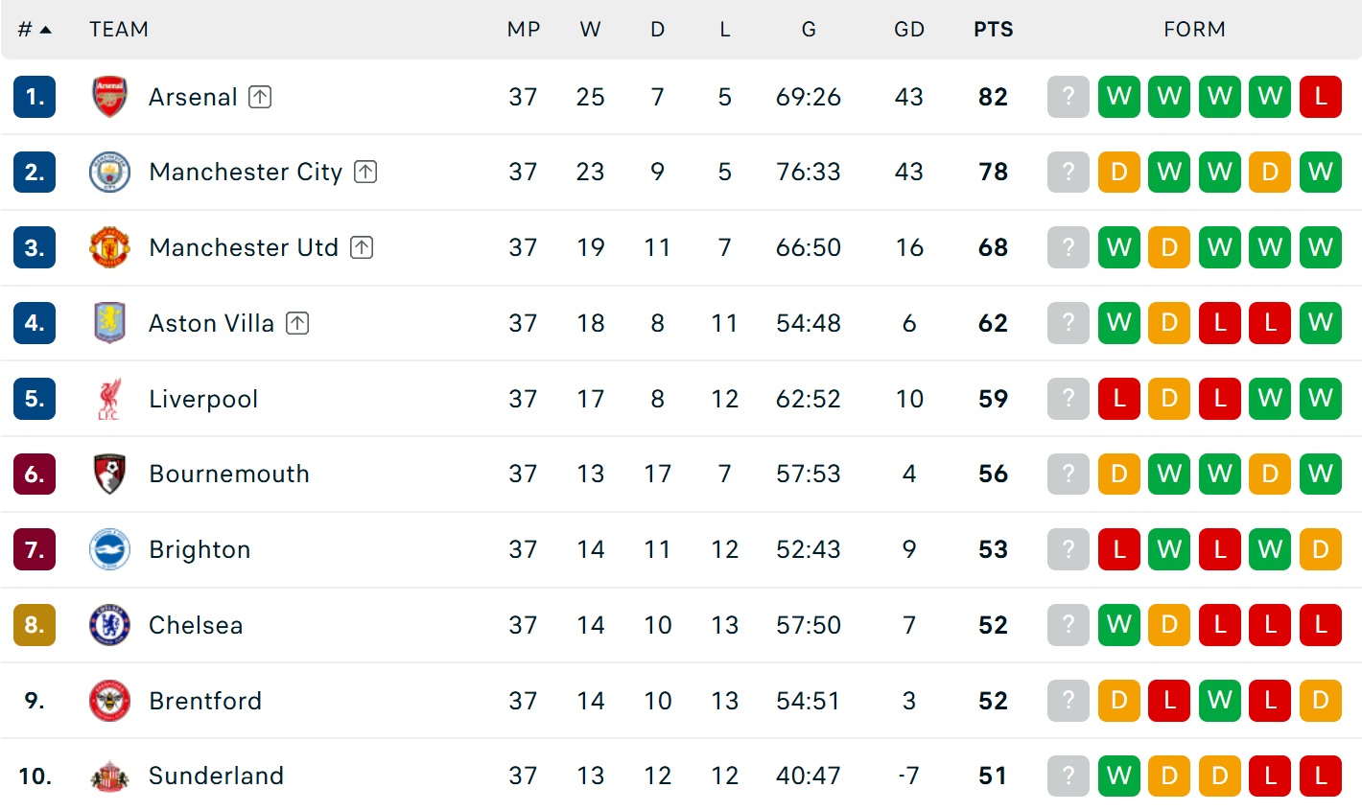Click the FORM column header
This screenshot has width=1362, height=811.
coord(1194,30)
